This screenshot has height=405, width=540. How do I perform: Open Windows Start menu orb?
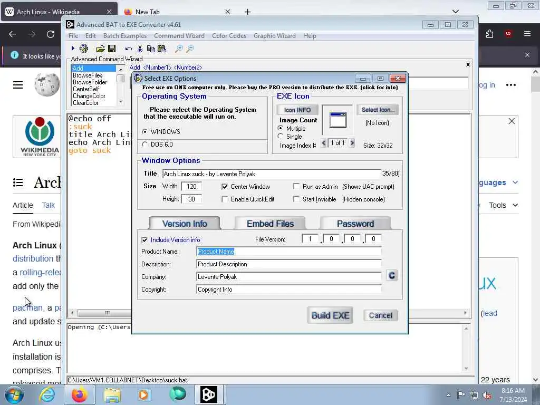[14, 394]
